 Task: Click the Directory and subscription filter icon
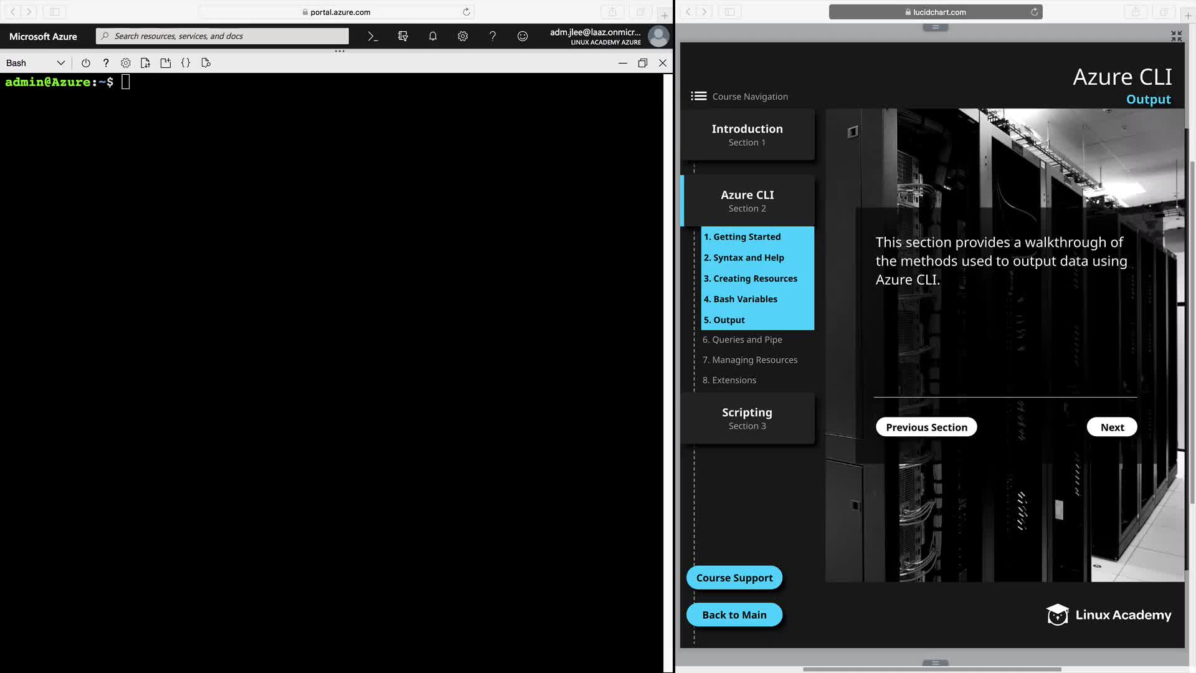coord(403,36)
